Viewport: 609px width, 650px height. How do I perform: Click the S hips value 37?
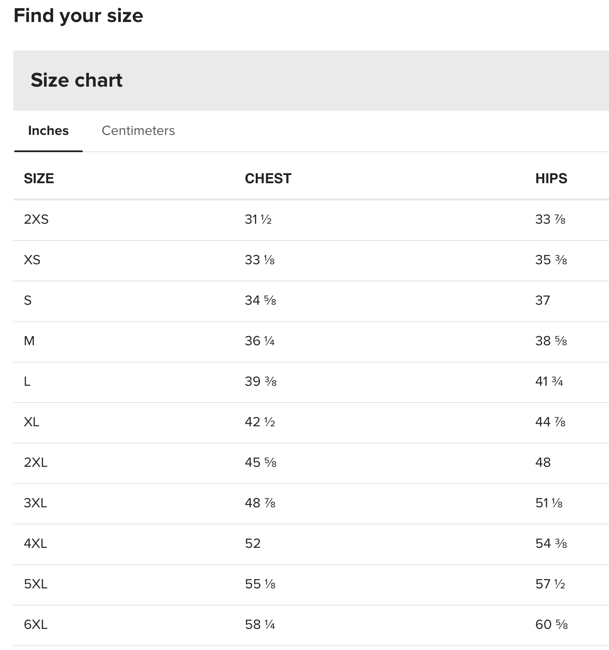[543, 300]
